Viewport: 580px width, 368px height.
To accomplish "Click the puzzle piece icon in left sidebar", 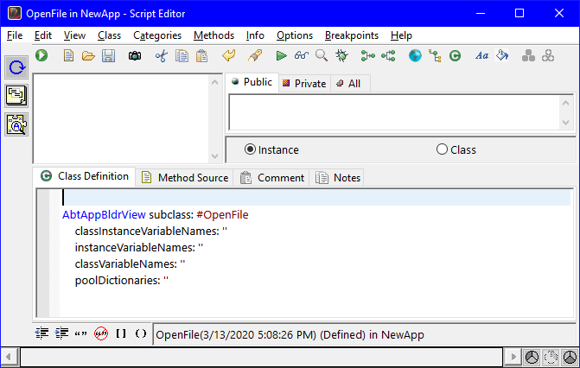I will tap(16, 124).
